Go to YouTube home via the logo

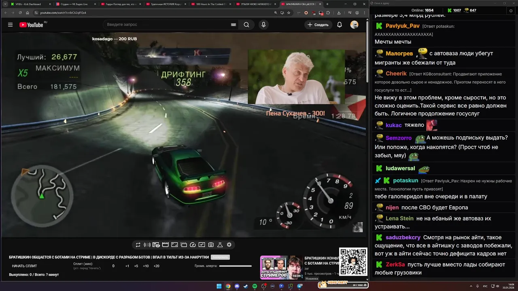point(31,25)
